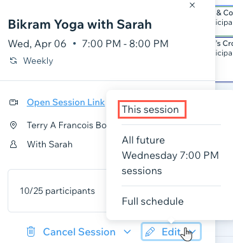Screen dimensions: 233x243
Task: Click the trash can icon
Action: [31, 232]
